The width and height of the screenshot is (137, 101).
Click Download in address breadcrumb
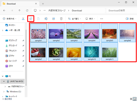(x=77, y=10)
